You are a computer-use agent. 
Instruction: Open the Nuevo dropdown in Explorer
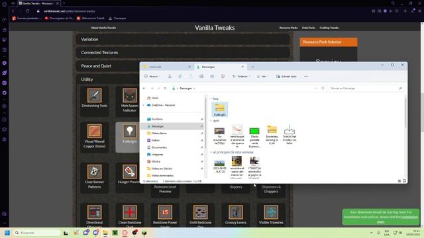pyautogui.click(x=152, y=77)
